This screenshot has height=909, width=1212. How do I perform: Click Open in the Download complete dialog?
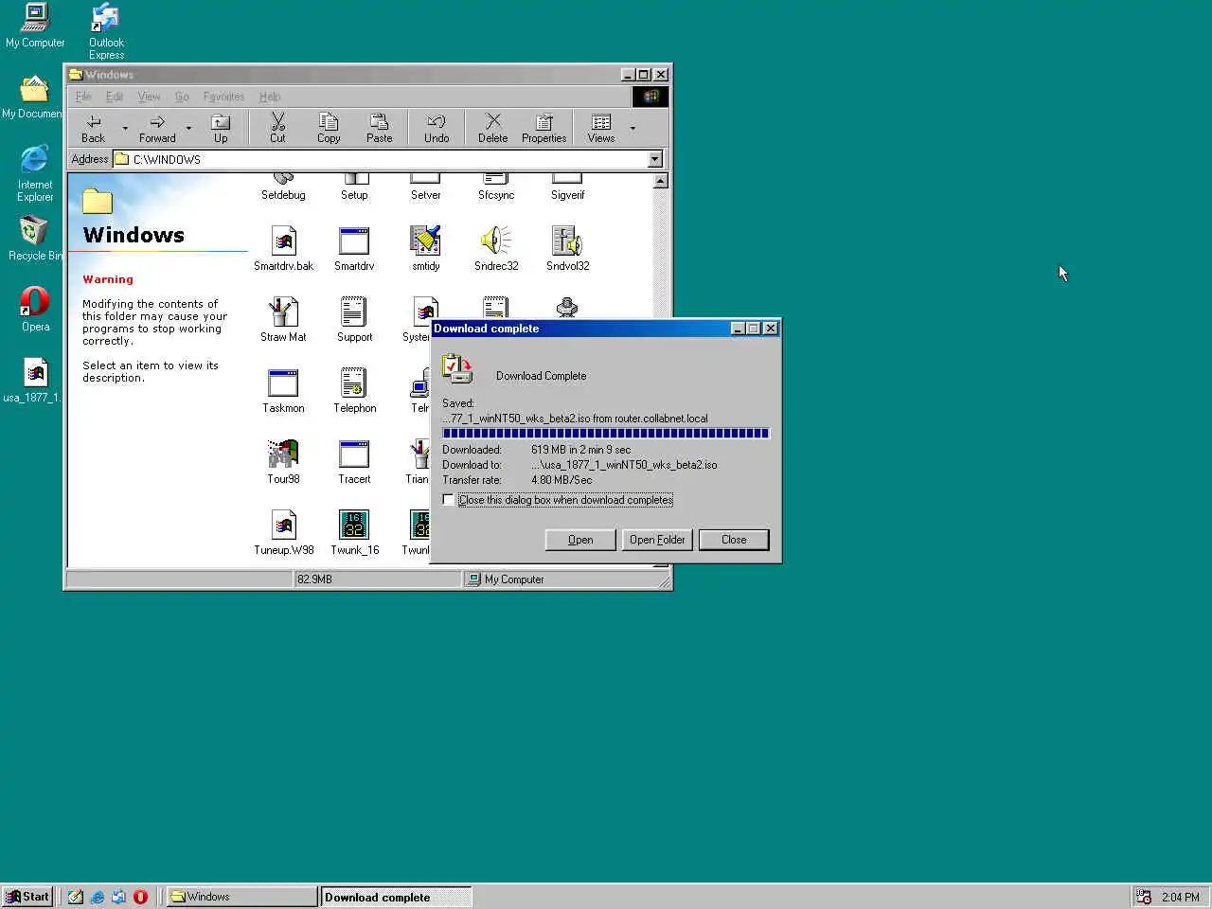580,540
